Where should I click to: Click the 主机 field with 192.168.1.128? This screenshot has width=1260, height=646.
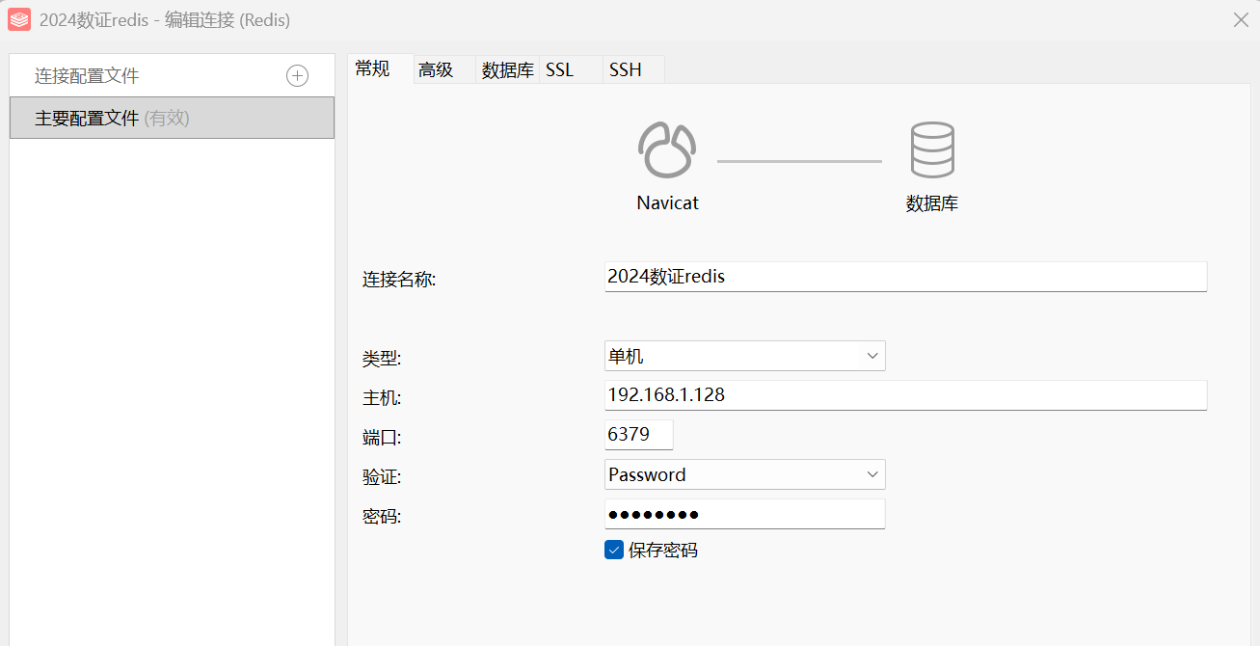click(904, 395)
